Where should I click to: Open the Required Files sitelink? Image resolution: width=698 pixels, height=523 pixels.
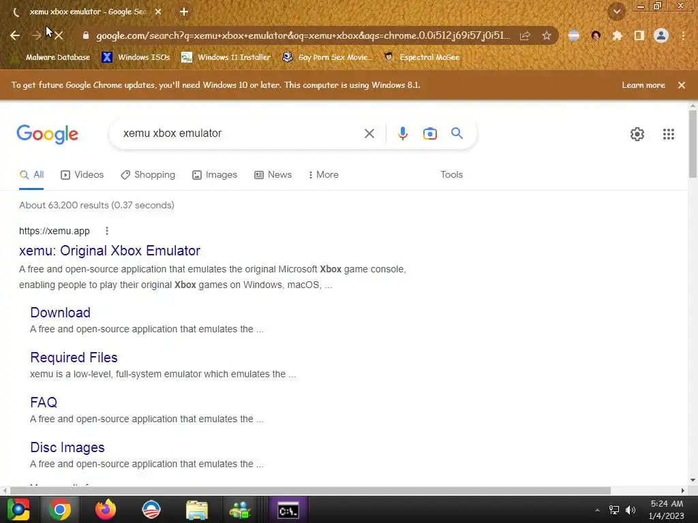click(74, 358)
